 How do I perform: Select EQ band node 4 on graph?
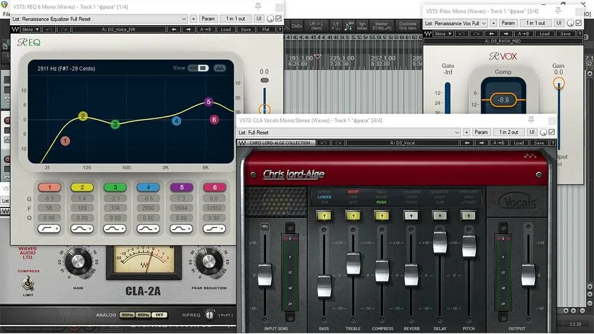click(176, 121)
